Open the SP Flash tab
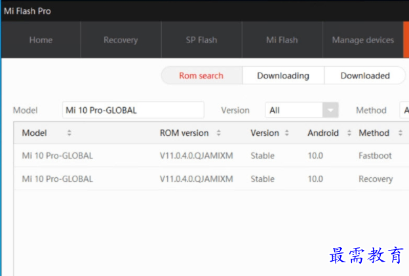Screen dimensions: 409x276 pyautogui.click(x=201, y=40)
